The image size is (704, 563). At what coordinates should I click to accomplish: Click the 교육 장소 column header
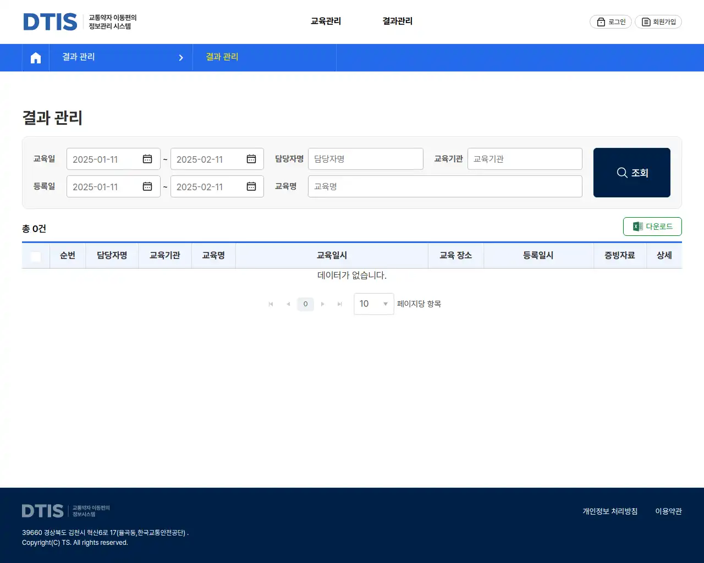point(456,256)
